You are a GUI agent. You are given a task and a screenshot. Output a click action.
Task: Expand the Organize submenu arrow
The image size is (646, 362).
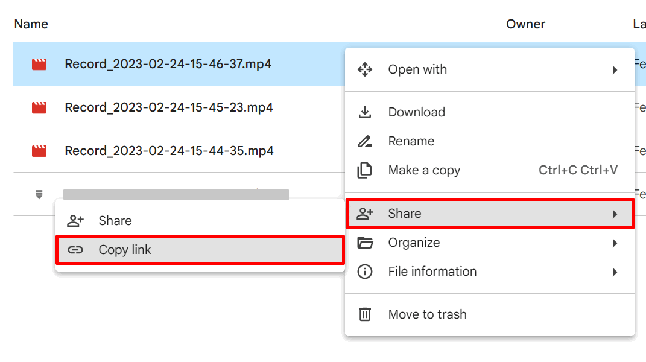coord(616,243)
